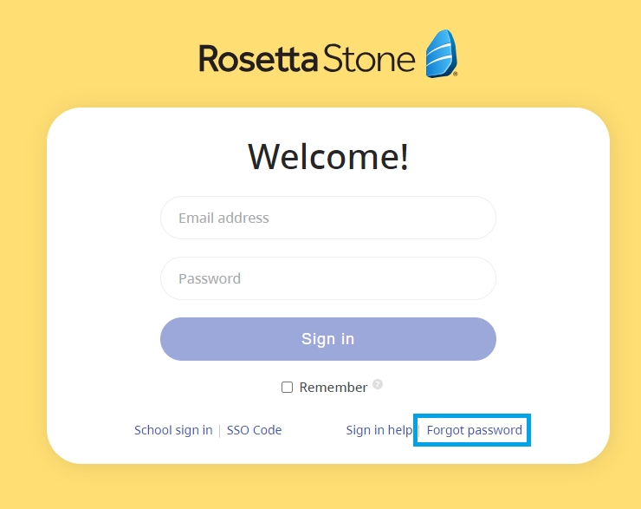Image resolution: width=641 pixels, height=509 pixels.
Task: Click the divider between School sign in and SSO Code
Action: 219,430
